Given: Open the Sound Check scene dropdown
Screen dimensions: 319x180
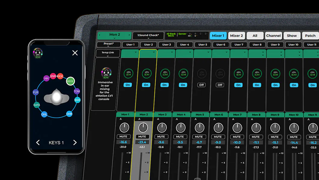Looking at the screenshot, I should [x=148, y=36].
